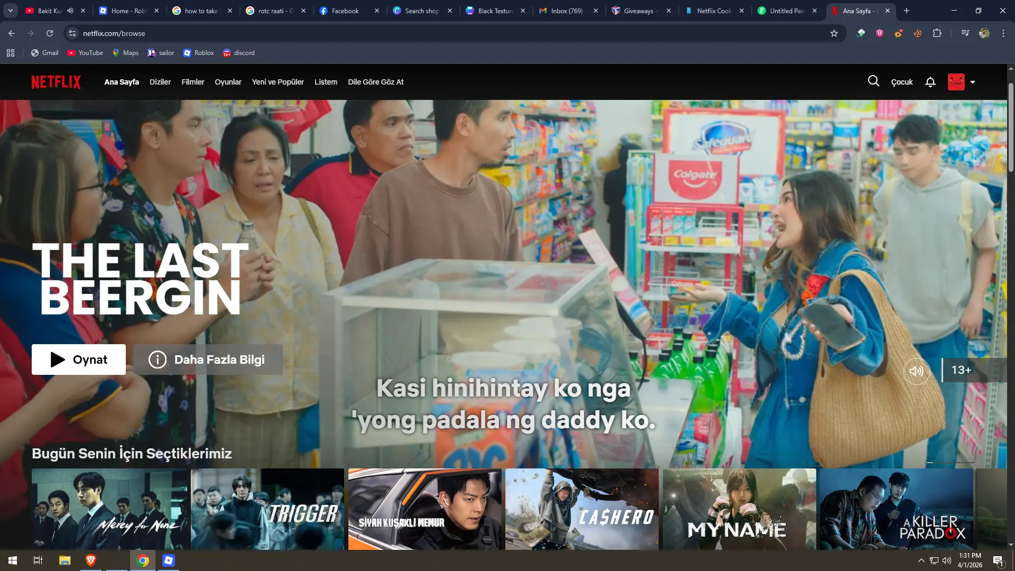Open the Gmail bookmark
This screenshot has height=571, width=1015.
pos(44,53)
